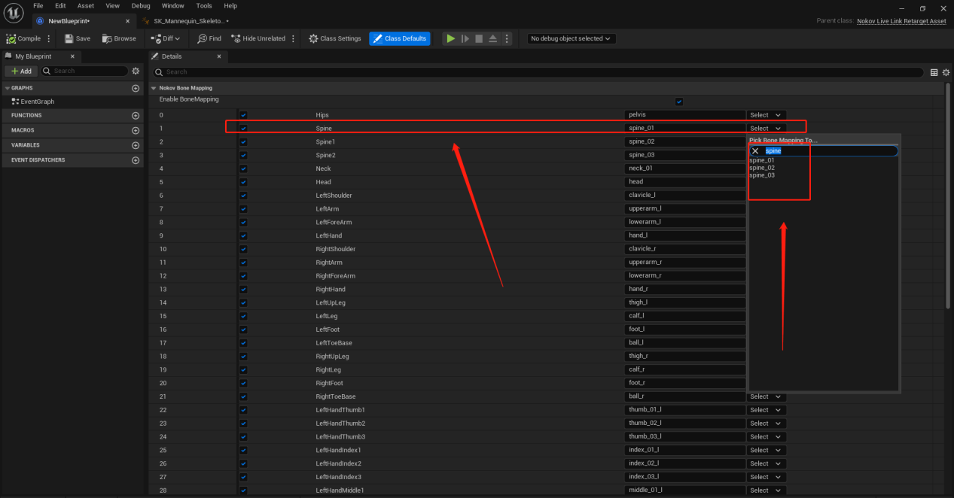Save the blueprint with Save icon
954x498 pixels.
click(x=69, y=38)
